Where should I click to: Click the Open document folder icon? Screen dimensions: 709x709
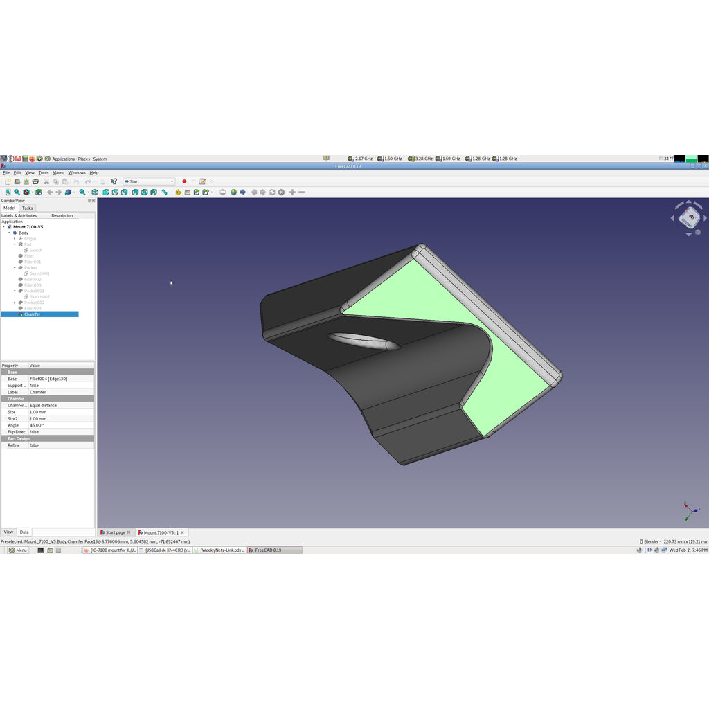[x=17, y=181]
